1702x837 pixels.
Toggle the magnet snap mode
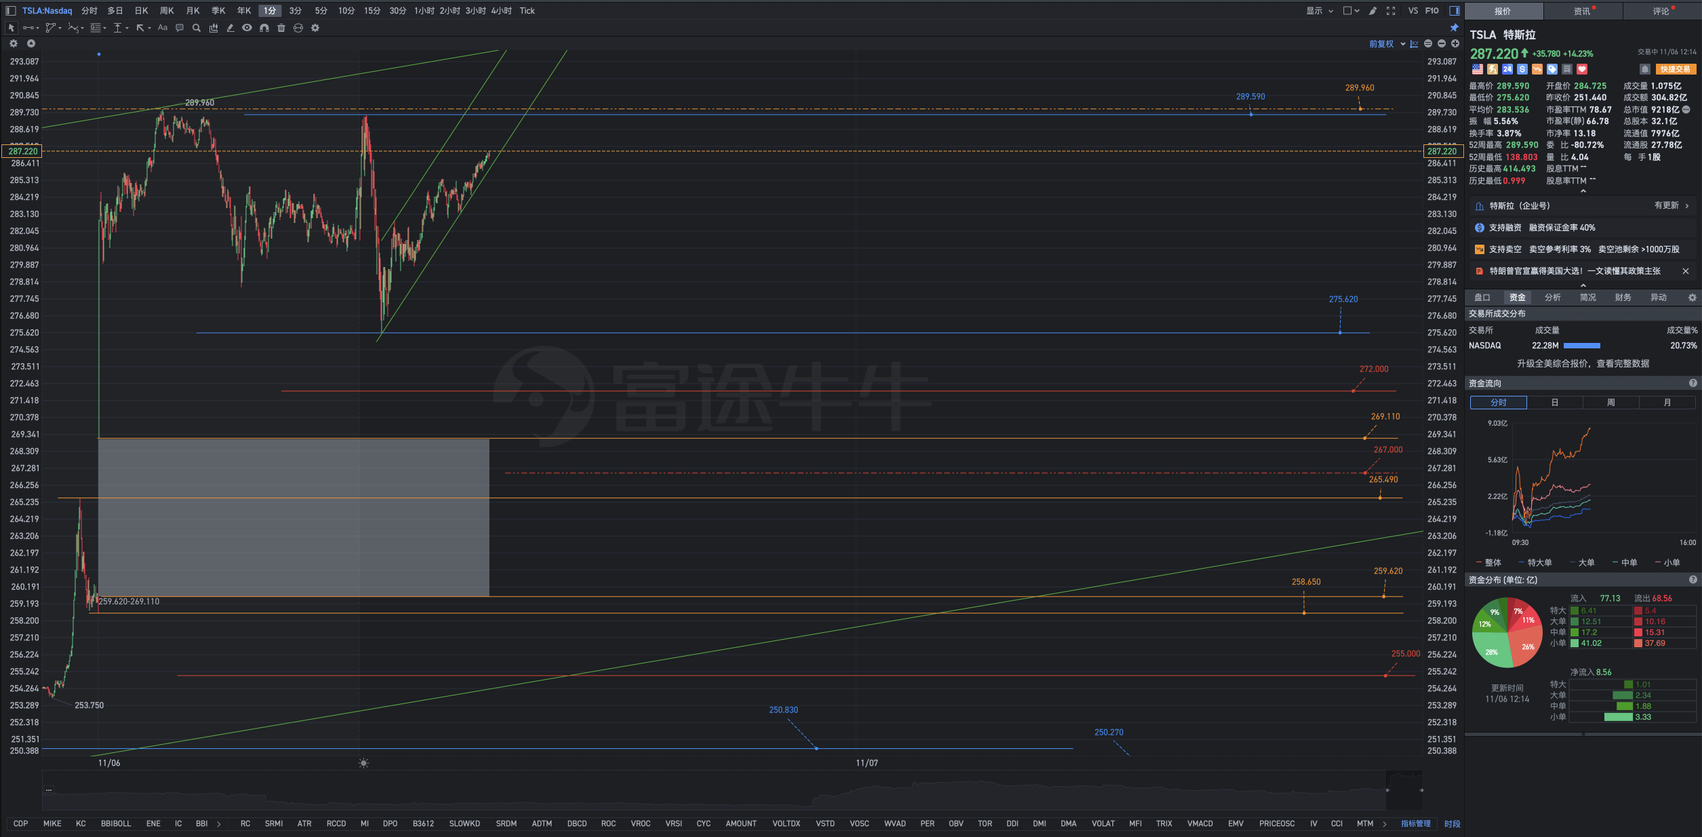[264, 28]
